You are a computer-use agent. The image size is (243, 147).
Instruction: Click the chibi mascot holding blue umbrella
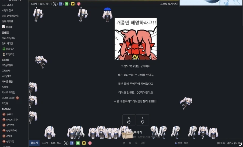(107, 15)
